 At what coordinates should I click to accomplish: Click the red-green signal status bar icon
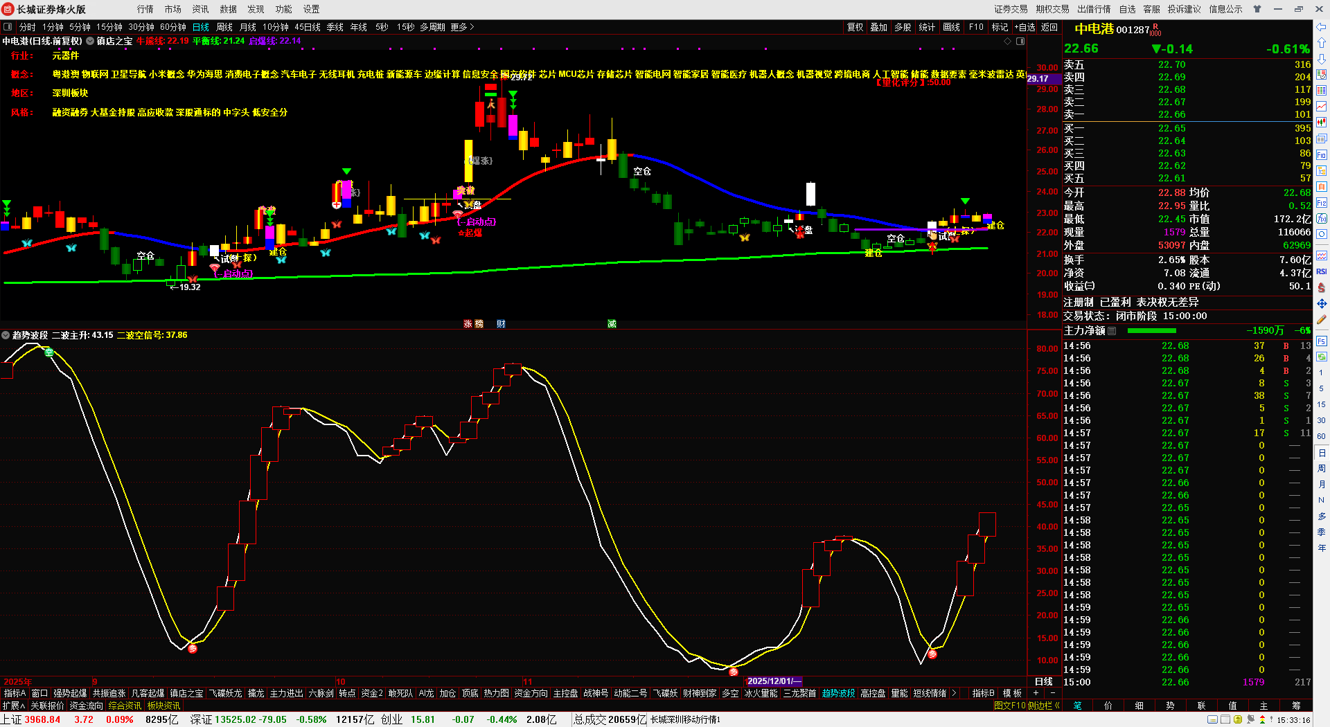[x=1262, y=720]
